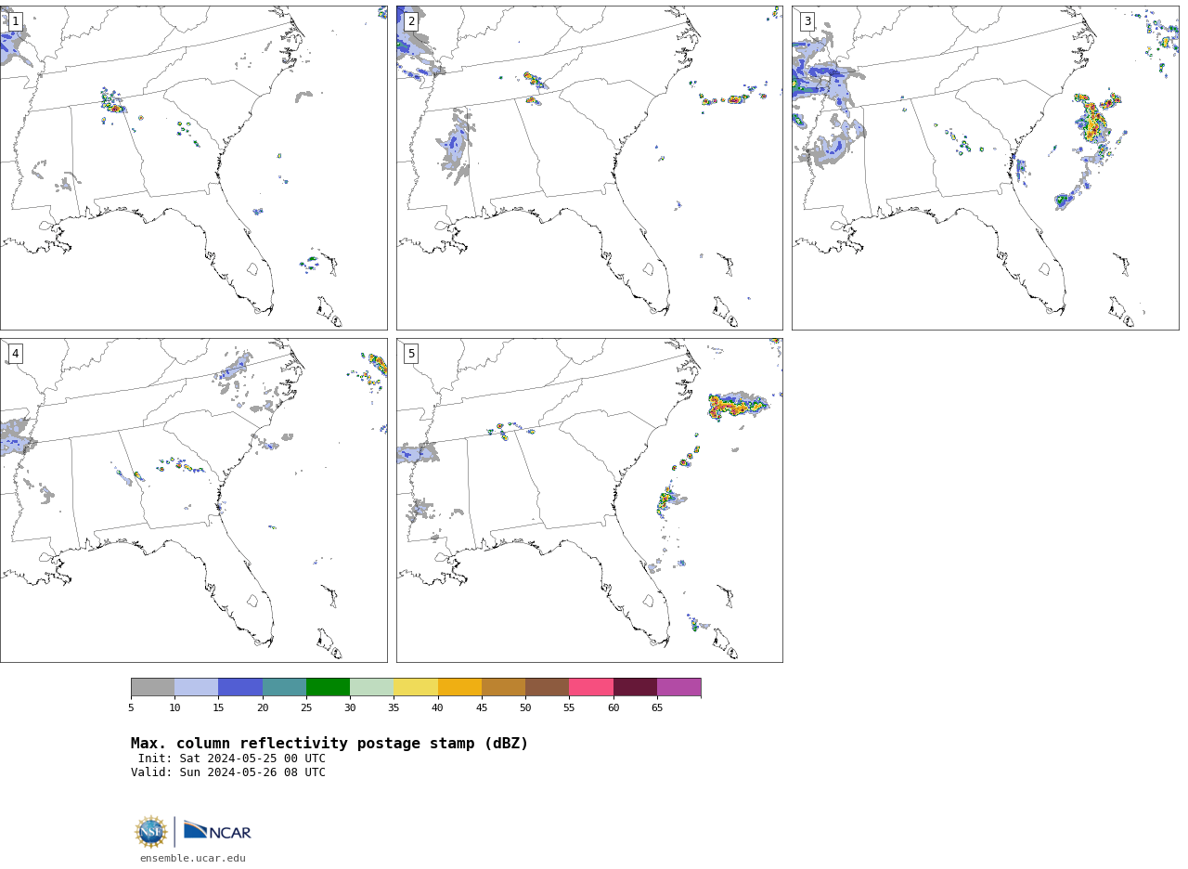Screen dimensions: 1188x869
Task: Click the colorbar tick label '35'
Action: [x=394, y=708]
